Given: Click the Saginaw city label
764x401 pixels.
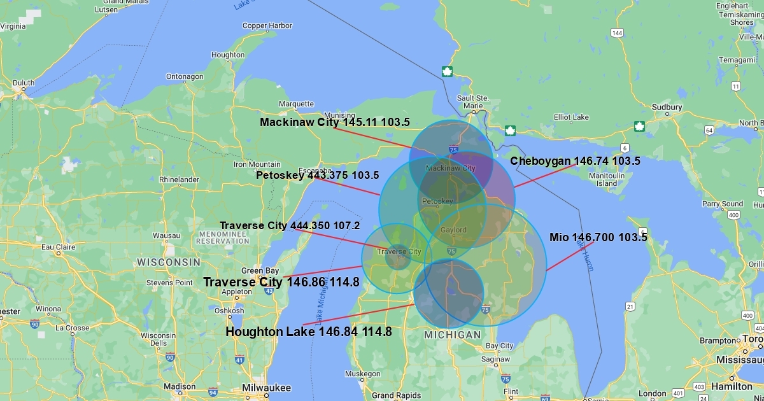Looking at the screenshot, I should [x=496, y=359].
